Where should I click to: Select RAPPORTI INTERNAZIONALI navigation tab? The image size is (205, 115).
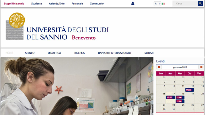pyautogui.click(x=115, y=53)
